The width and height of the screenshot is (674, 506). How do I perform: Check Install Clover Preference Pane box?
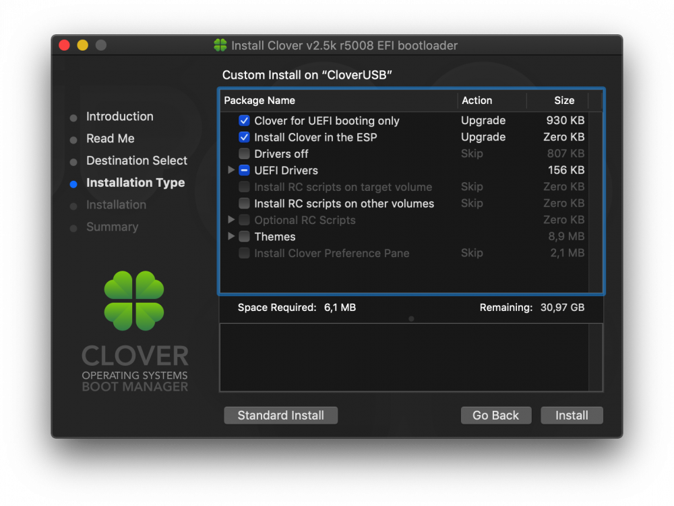[244, 253]
